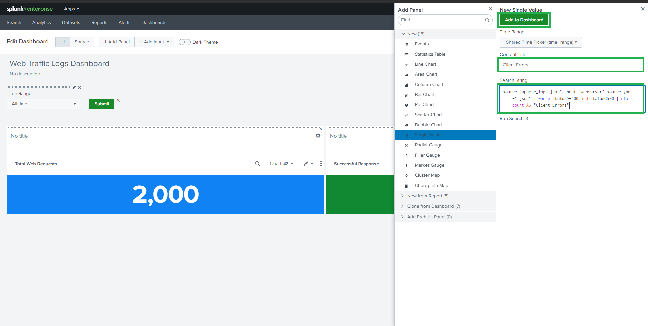Click the Filler Gauge icon
The height and width of the screenshot is (326, 648).
[x=406, y=155]
